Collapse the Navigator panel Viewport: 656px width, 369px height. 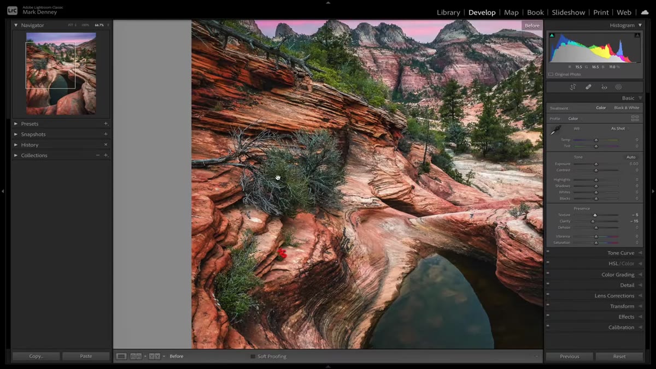[16, 25]
